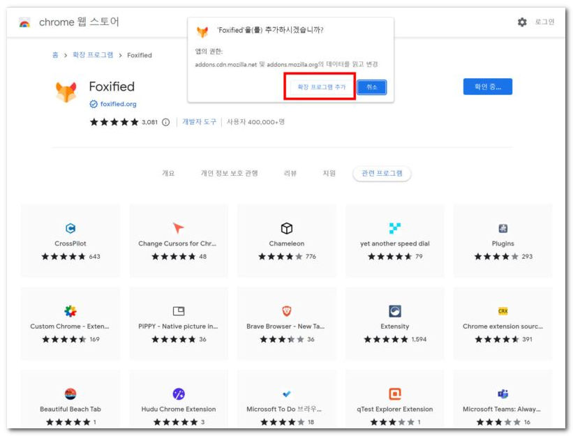Click the yet another speed dial title
The width and height of the screenshot is (573, 436).
[394, 243]
